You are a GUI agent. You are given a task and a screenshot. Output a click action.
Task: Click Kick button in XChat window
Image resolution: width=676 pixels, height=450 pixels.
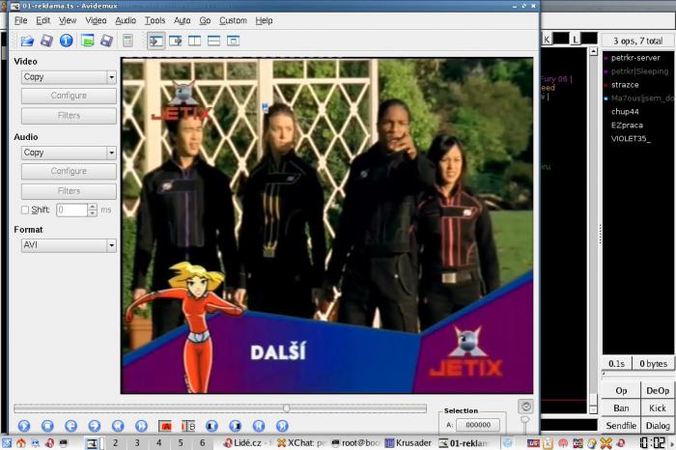point(658,408)
